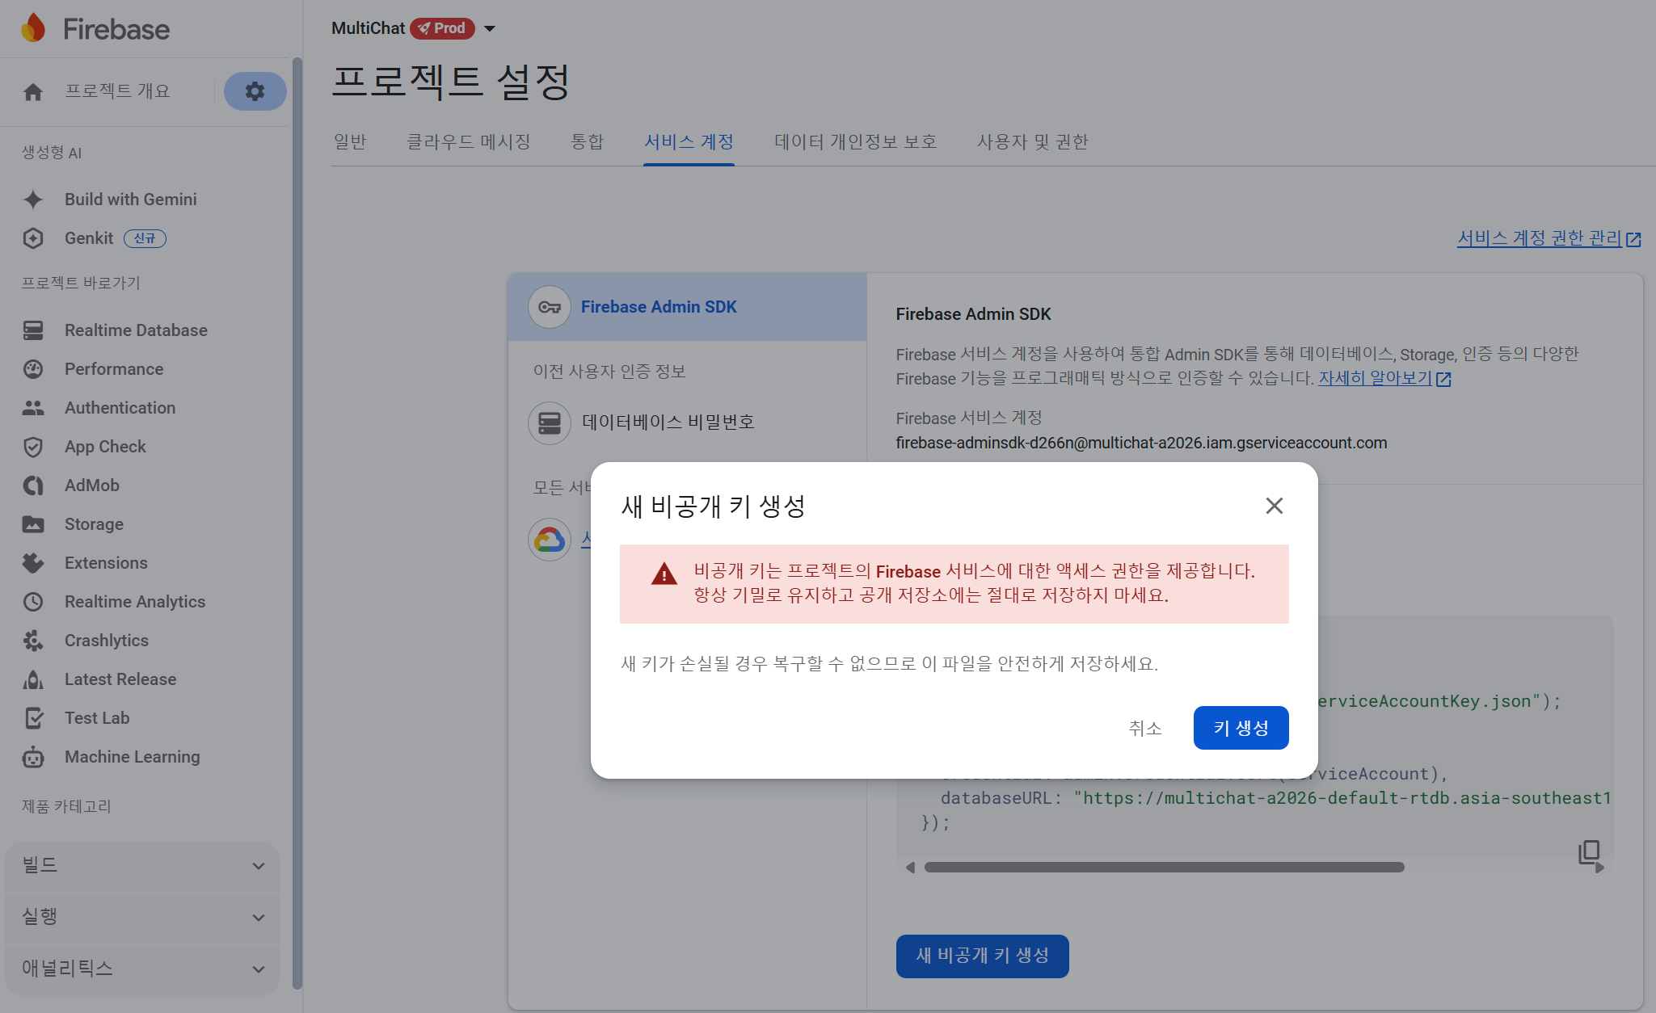The width and height of the screenshot is (1656, 1013).
Task: Open Machine Learning sidebar item
Action: point(132,757)
